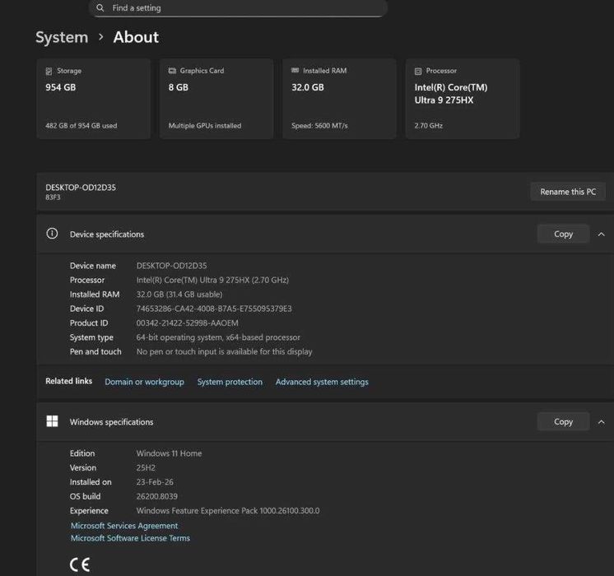Click the 32.0 GB (31.4 GB usable) value
Image resolution: width=614 pixels, height=576 pixels.
tap(179, 295)
